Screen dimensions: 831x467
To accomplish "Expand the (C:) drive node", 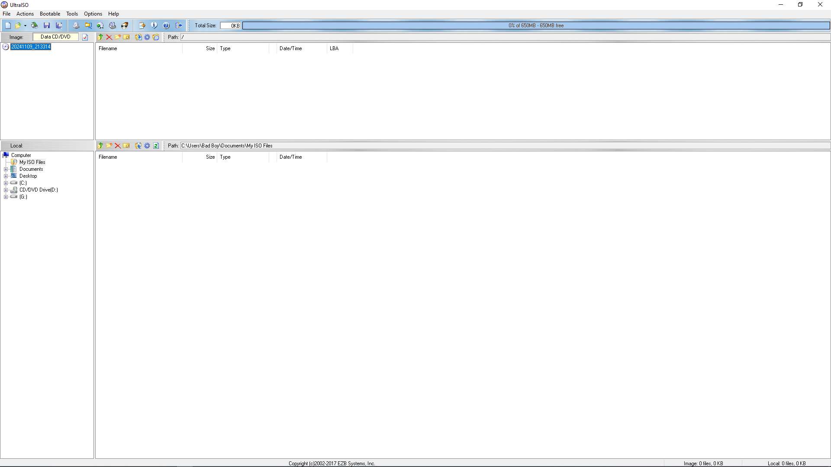I will pyautogui.click(x=6, y=183).
